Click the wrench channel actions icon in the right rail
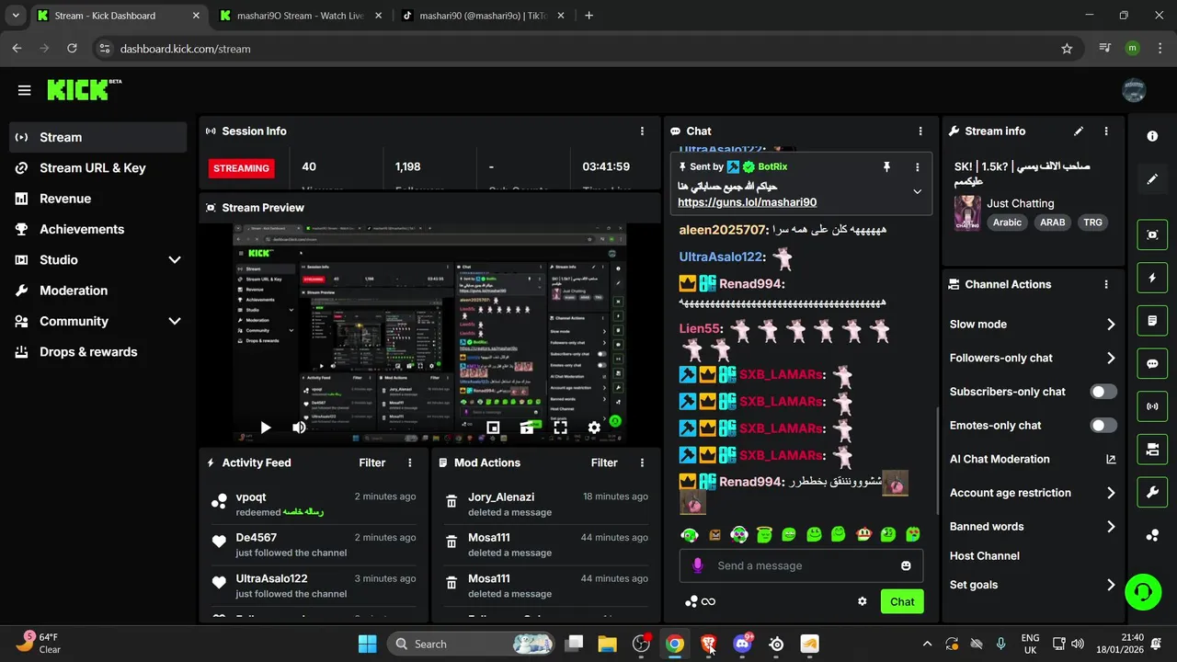 (x=1152, y=492)
